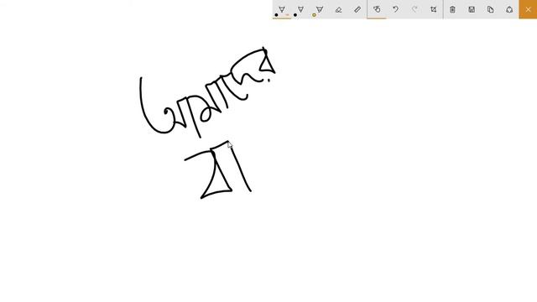Viewport: 537px width, 302px height.
Task: Copy the sketch to clipboard
Action: pos(490,9)
